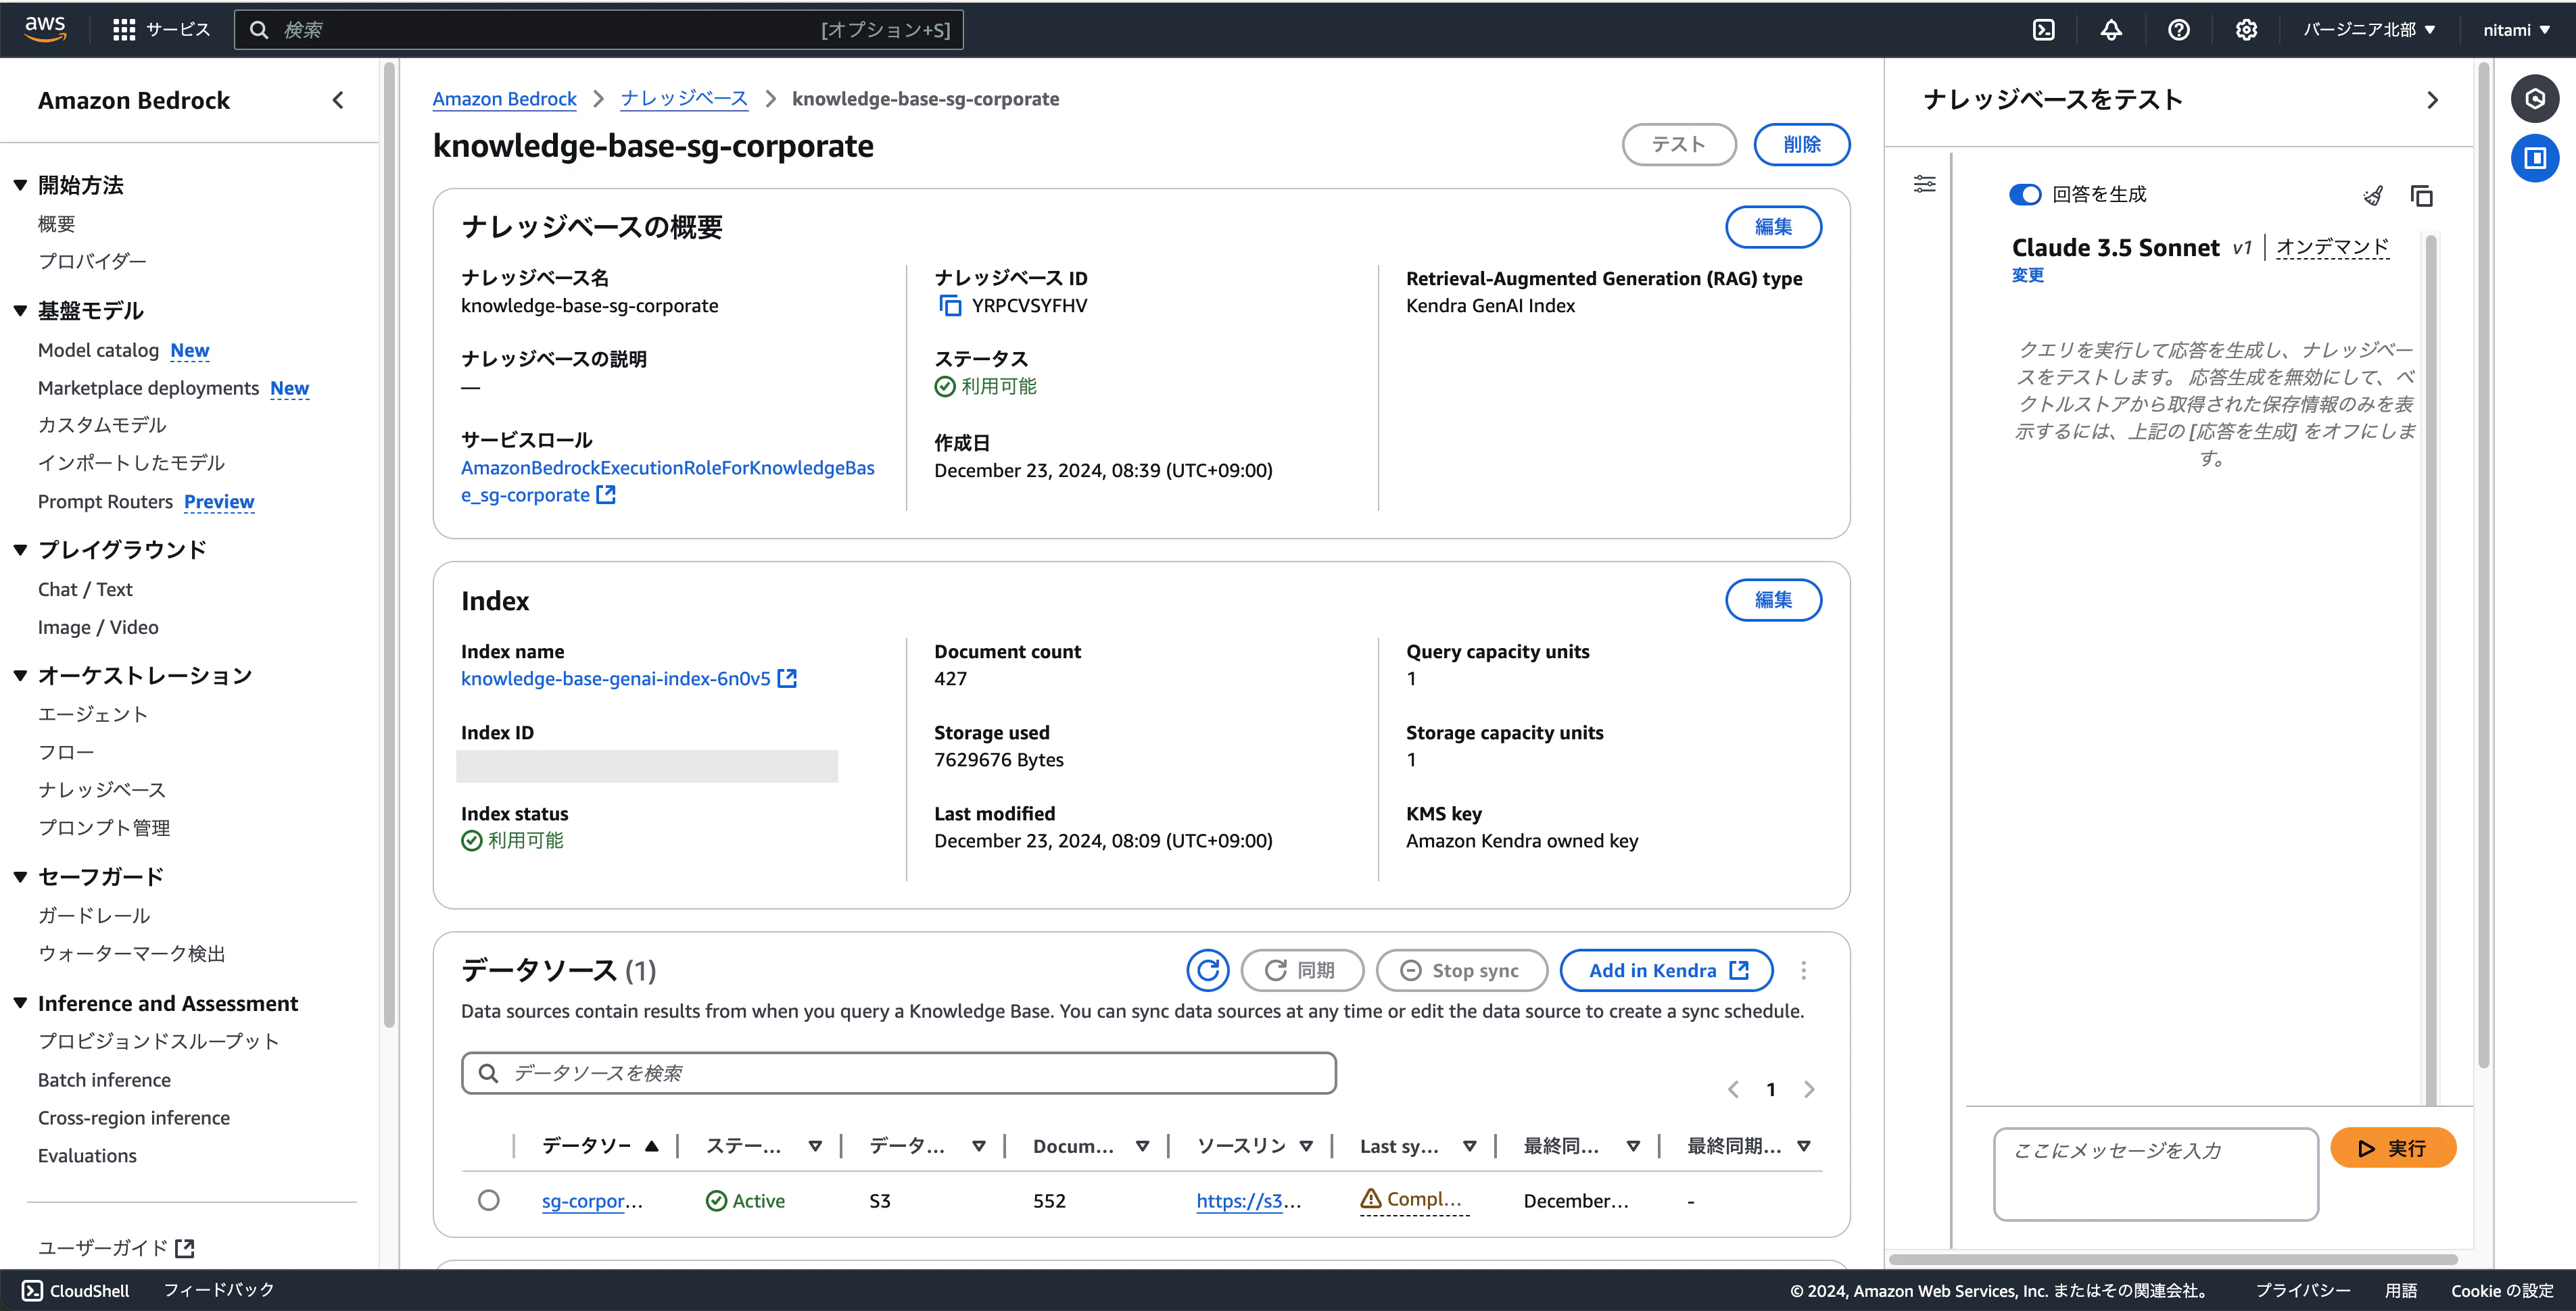Open Chat / Text playground
This screenshot has width=2576, height=1311.
85,589
